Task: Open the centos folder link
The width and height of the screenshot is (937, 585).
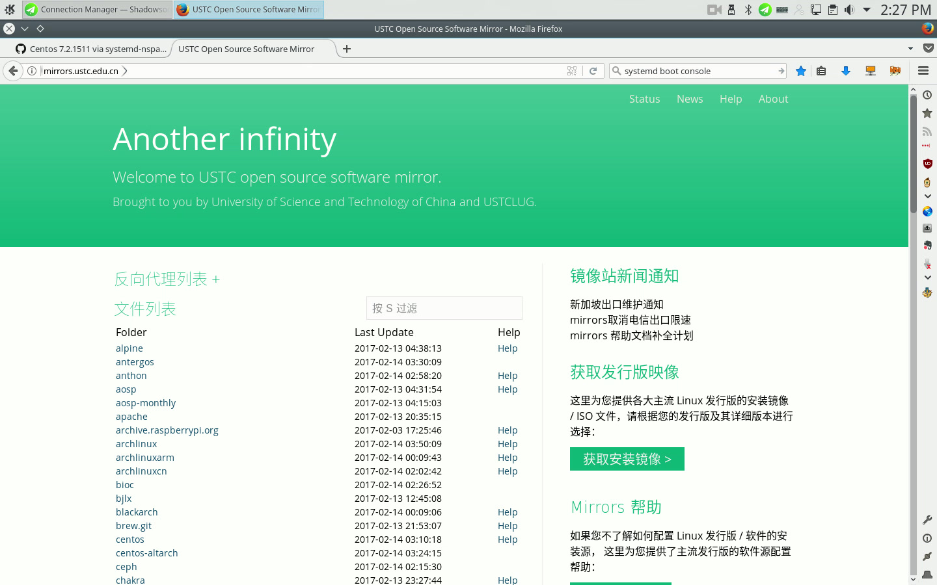Action: click(x=130, y=539)
